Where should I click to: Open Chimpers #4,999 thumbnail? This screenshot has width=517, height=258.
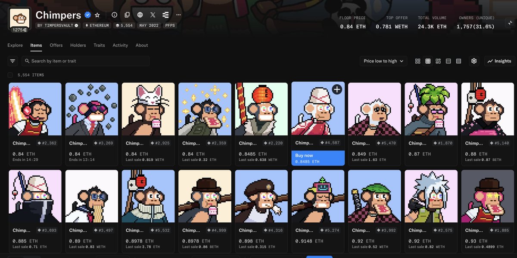(205, 196)
